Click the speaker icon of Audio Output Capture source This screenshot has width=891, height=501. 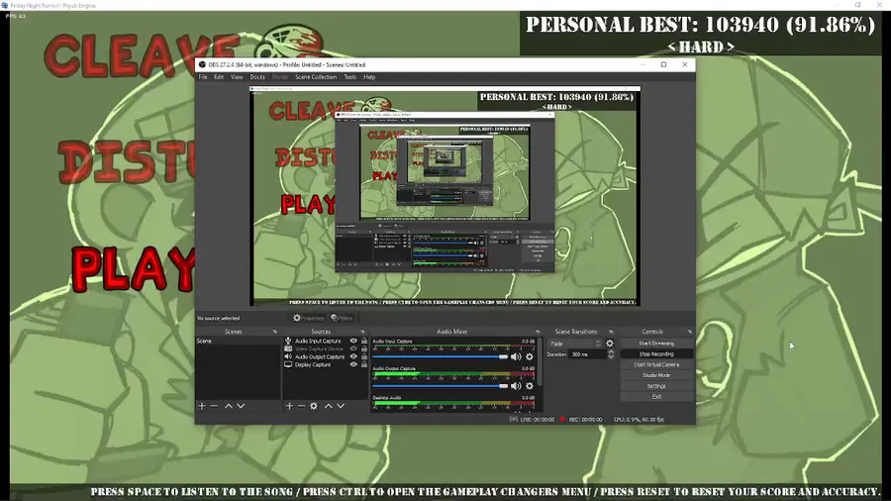click(x=288, y=356)
